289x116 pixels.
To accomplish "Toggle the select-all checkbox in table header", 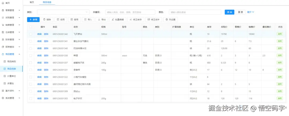I will point(31,27).
